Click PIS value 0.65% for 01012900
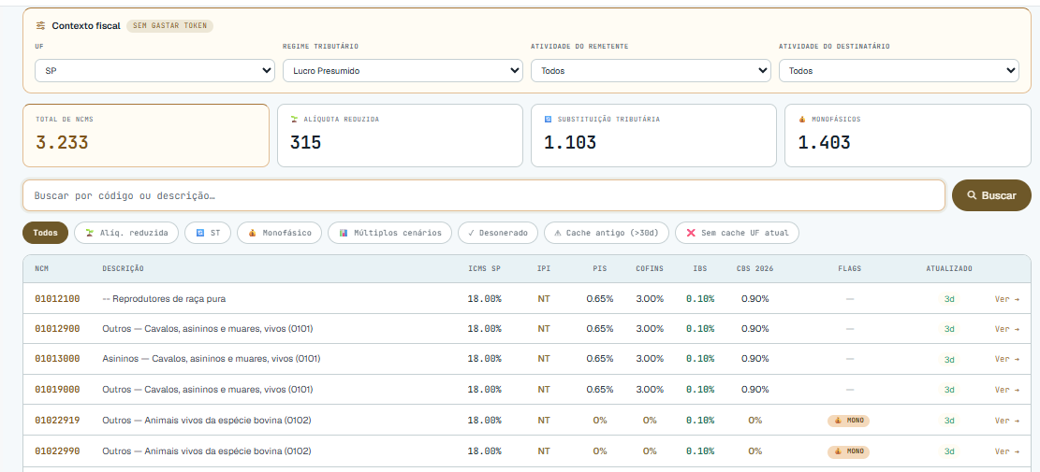This screenshot has height=472, width=1040. click(x=600, y=328)
